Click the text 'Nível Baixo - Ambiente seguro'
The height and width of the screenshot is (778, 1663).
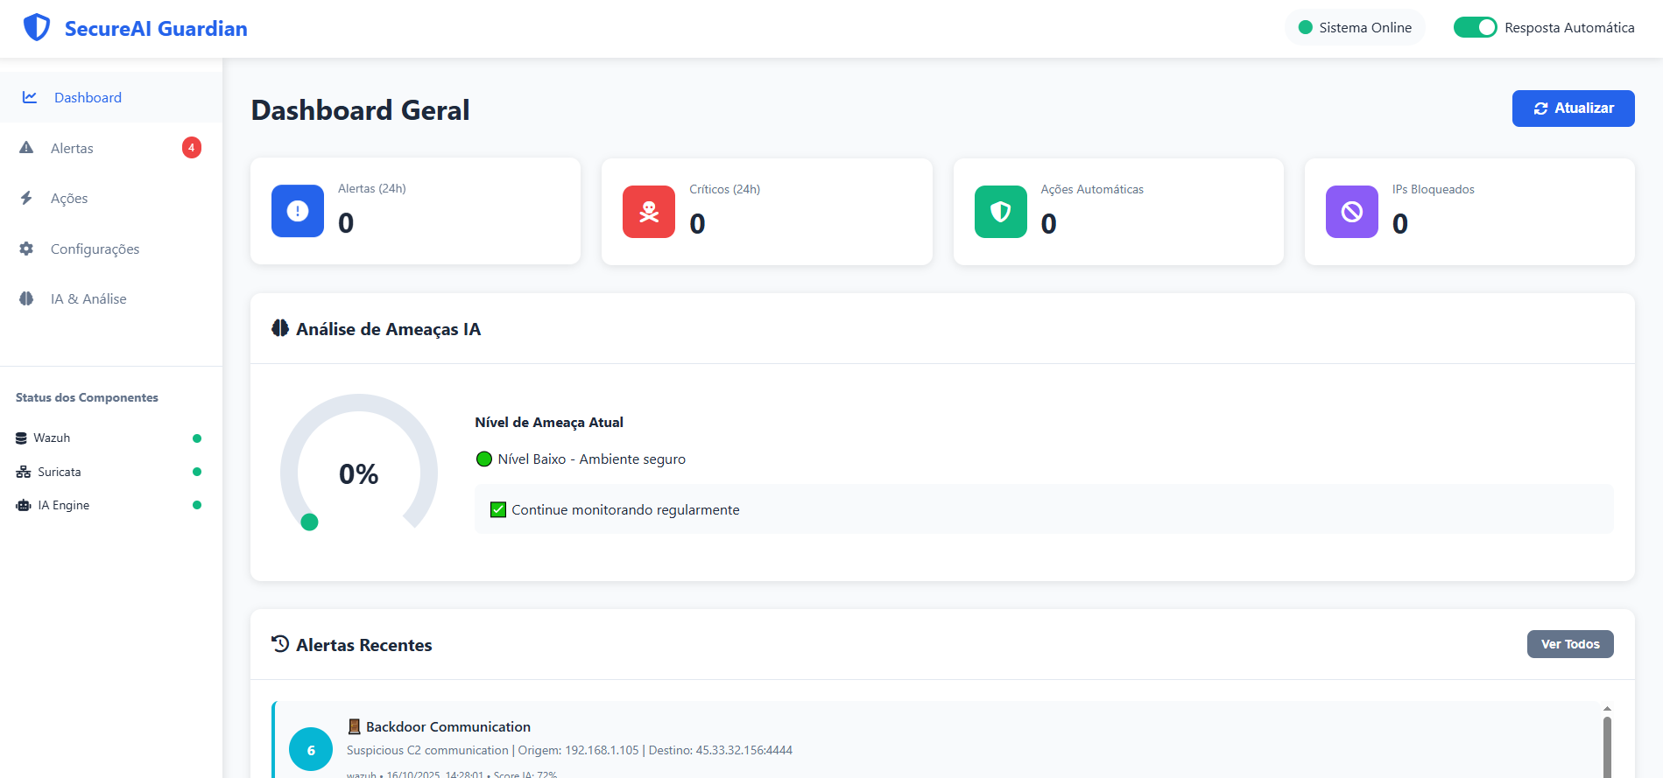(x=592, y=459)
